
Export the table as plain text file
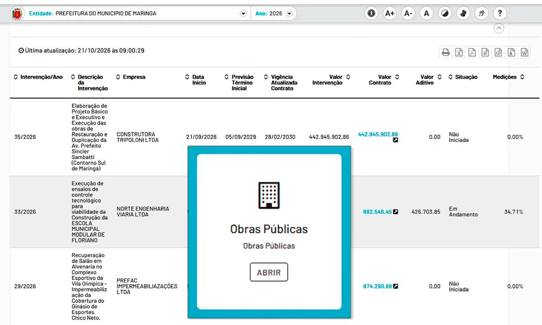click(485, 52)
